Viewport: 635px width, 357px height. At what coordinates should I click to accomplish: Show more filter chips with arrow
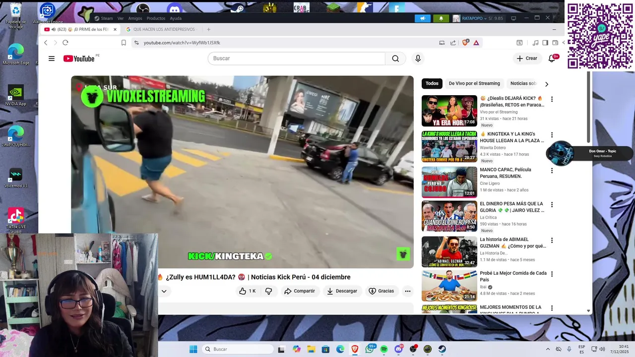click(x=547, y=84)
